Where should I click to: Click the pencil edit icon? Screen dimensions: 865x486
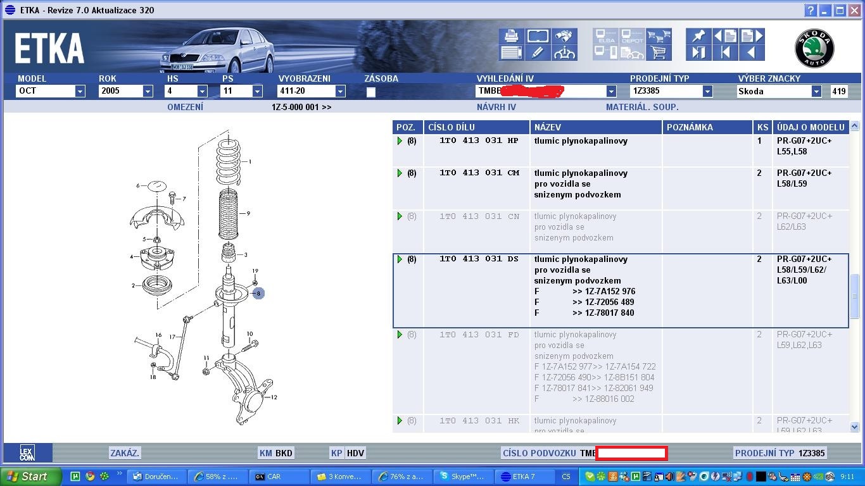coord(538,53)
